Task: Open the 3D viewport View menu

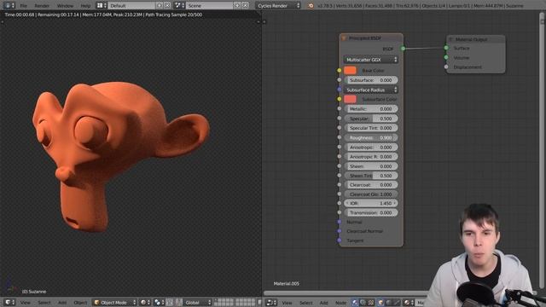Action: [x=25, y=303]
